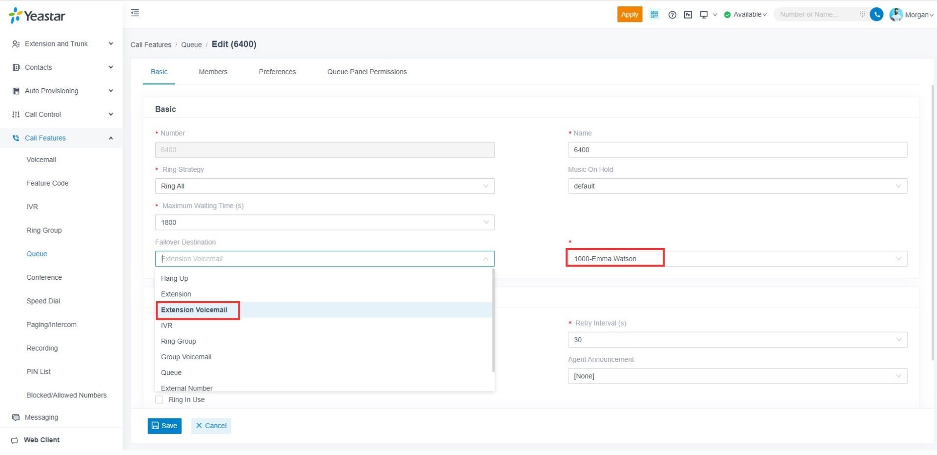Select Extension Voicemail from dropdown list

point(194,310)
